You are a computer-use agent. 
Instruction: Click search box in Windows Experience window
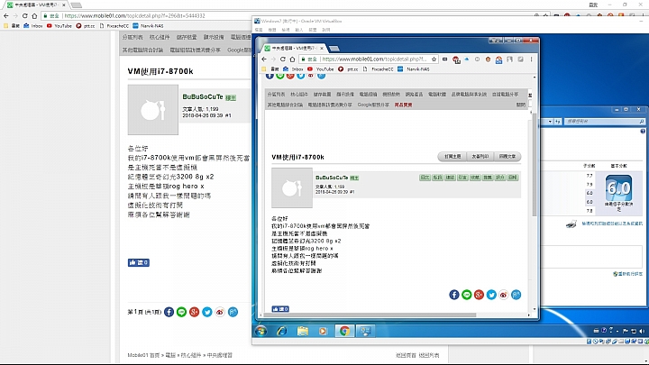[603, 122]
